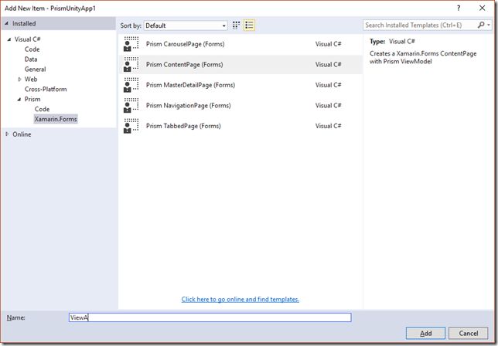The image size is (498, 346).
Task: Expand the Online section
Action: click(7, 134)
